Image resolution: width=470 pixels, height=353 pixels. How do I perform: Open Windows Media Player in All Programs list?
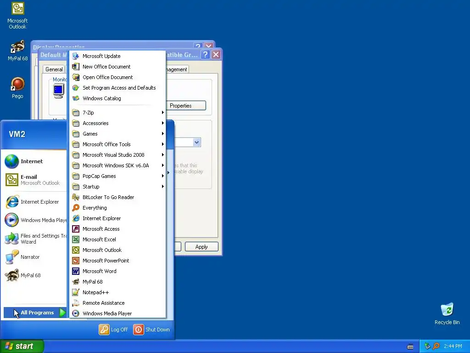pos(117,313)
